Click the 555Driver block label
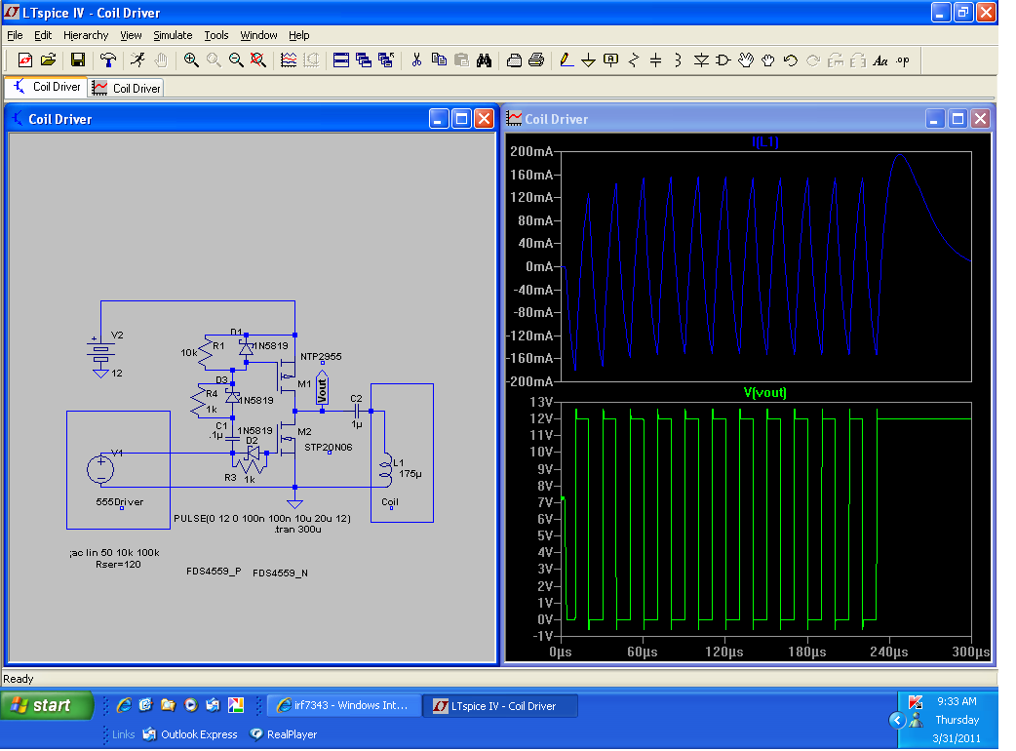Image resolution: width=1016 pixels, height=751 pixels. (120, 502)
